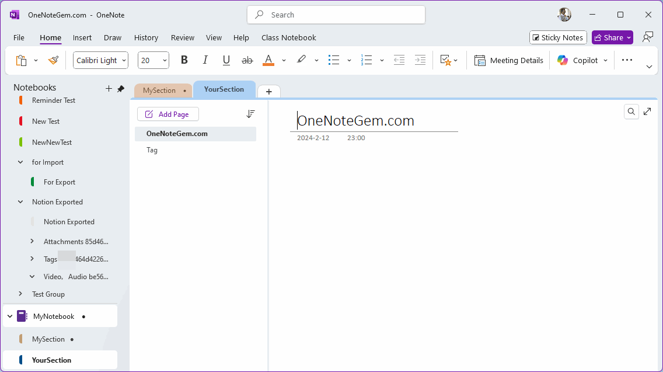Toggle Underline formatting
Viewport: 663px width, 372px height.
click(x=226, y=61)
